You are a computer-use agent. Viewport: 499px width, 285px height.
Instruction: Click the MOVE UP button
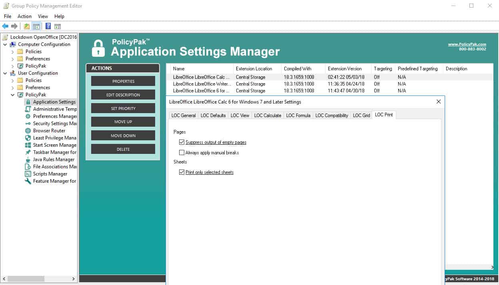(x=123, y=122)
